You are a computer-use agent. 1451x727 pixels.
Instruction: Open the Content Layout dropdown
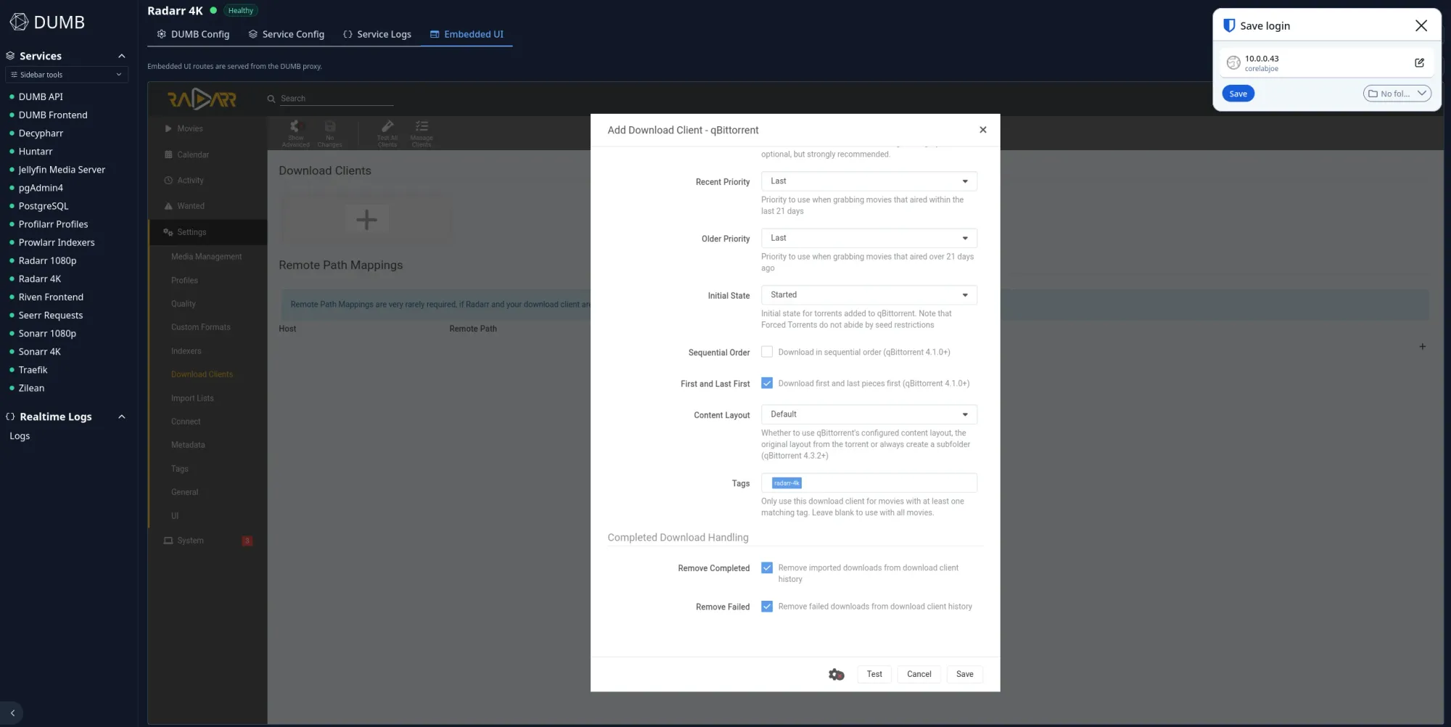pyautogui.click(x=869, y=414)
